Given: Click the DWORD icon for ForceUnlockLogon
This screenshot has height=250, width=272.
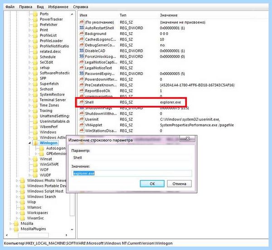Looking at the screenshot, I should [82, 56].
